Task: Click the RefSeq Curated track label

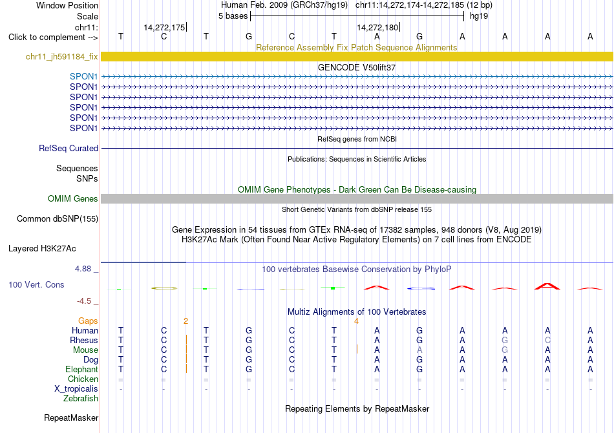Action: (x=69, y=149)
